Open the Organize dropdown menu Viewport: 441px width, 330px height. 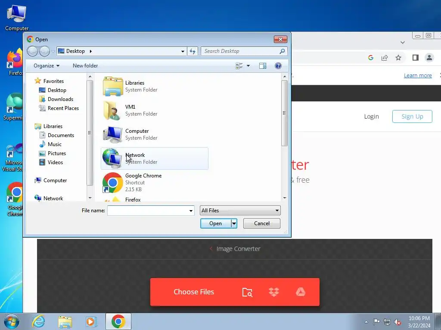pos(47,66)
